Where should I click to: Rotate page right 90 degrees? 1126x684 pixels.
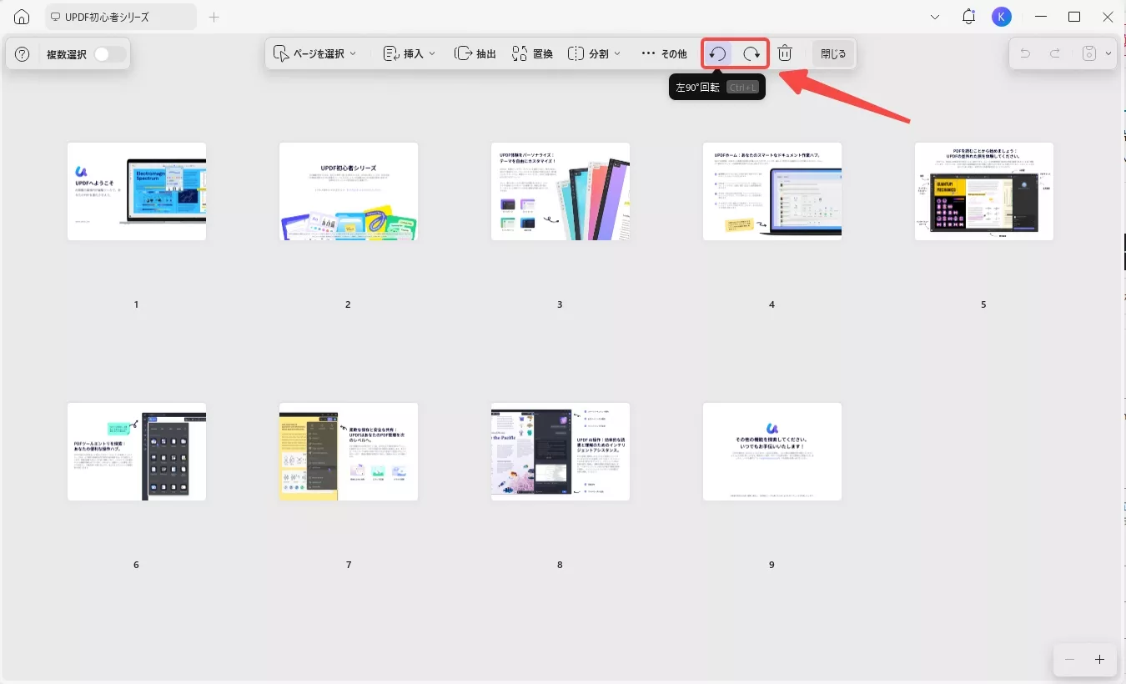[752, 53]
